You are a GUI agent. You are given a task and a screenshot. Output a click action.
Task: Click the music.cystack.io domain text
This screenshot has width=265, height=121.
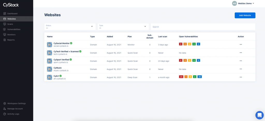(61, 71)
